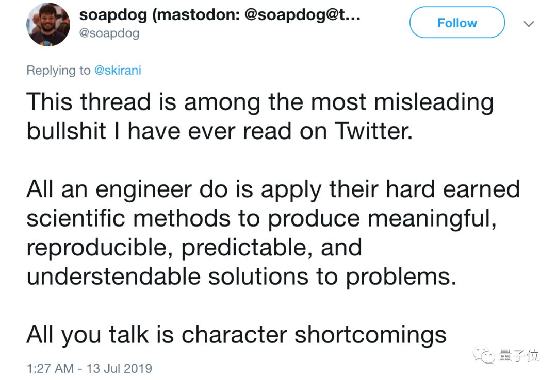Click the line 'All you talk is character shortcomings'
The image size is (557, 380).
tap(236, 335)
